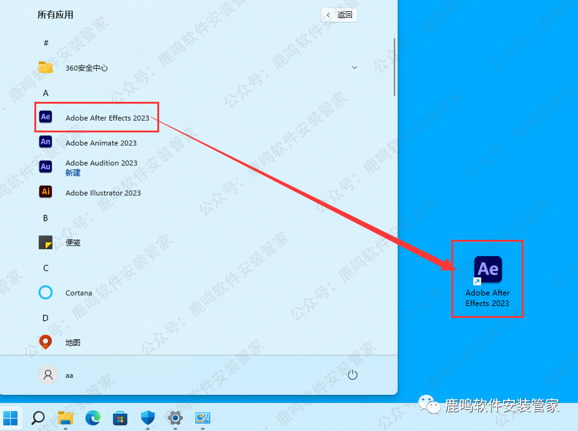Screen dimensions: 578x431
Task: Toggle the Windows Start button
Action: point(11,418)
